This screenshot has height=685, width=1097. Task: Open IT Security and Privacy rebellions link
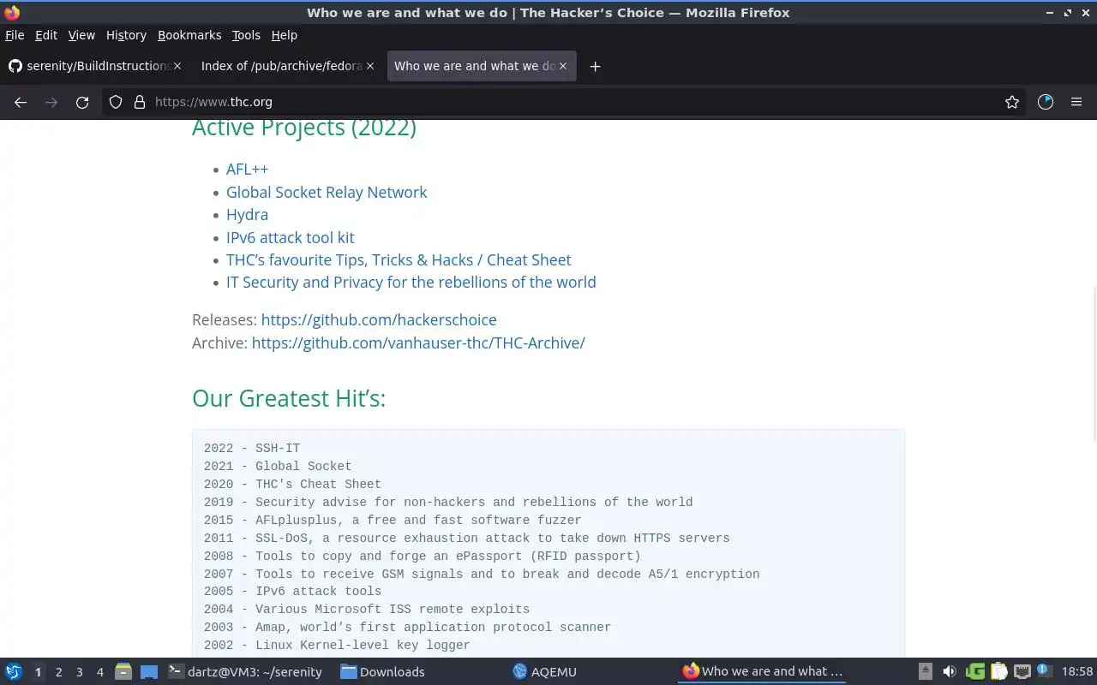411,283
